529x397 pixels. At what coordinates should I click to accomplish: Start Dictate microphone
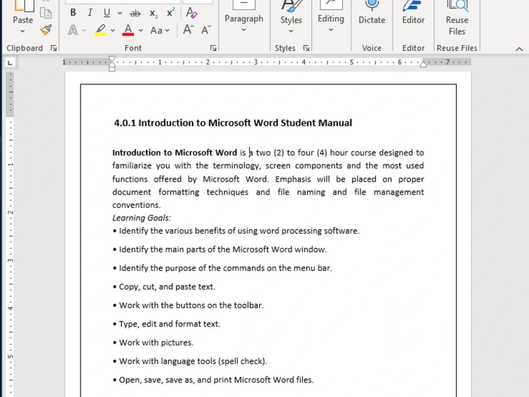point(372,12)
